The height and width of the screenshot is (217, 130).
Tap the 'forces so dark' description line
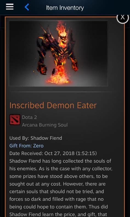(x=57, y=199)
